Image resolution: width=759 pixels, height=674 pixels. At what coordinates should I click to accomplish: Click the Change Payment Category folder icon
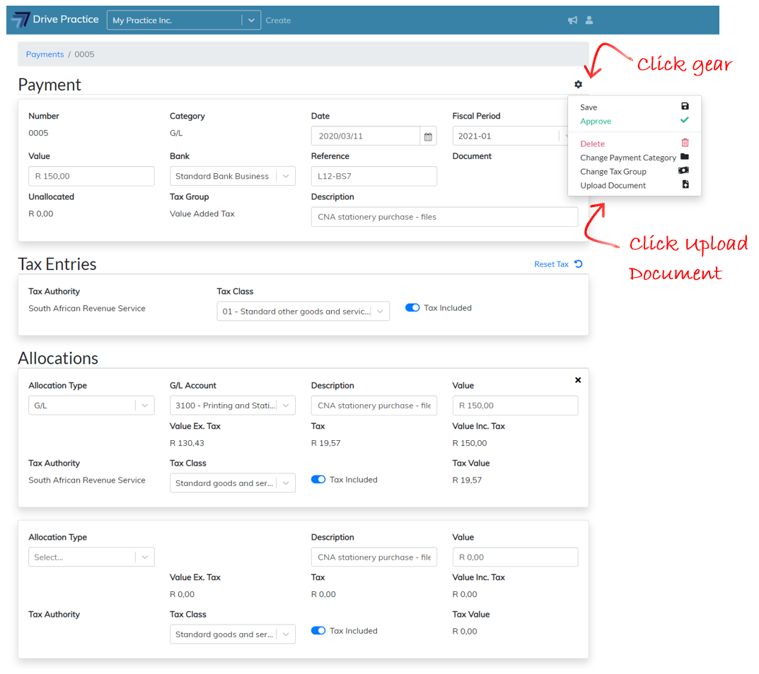coord(685,157)
